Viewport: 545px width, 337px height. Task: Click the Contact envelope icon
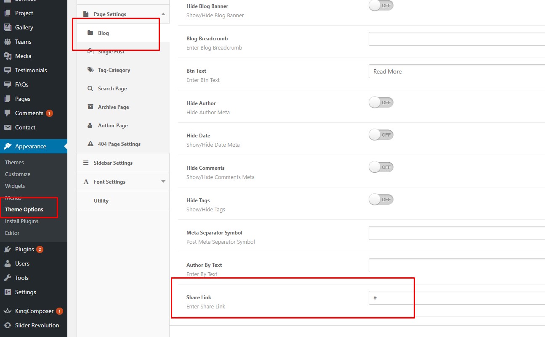coord(8,127)
